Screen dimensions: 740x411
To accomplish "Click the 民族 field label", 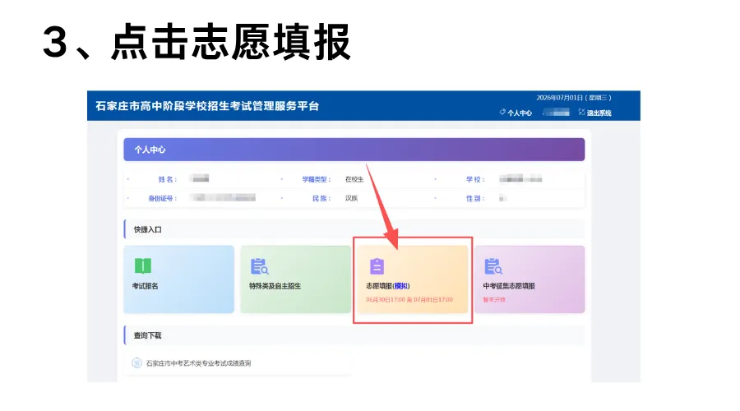I will tap(321, 199).
